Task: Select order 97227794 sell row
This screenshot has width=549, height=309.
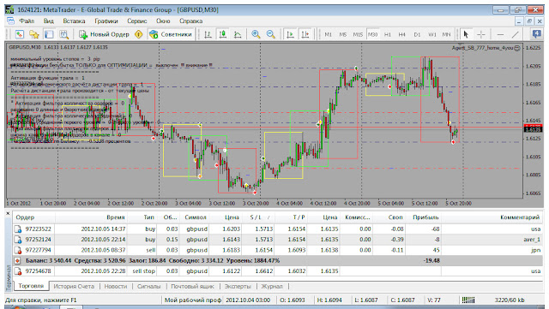Action: point(278,250)
